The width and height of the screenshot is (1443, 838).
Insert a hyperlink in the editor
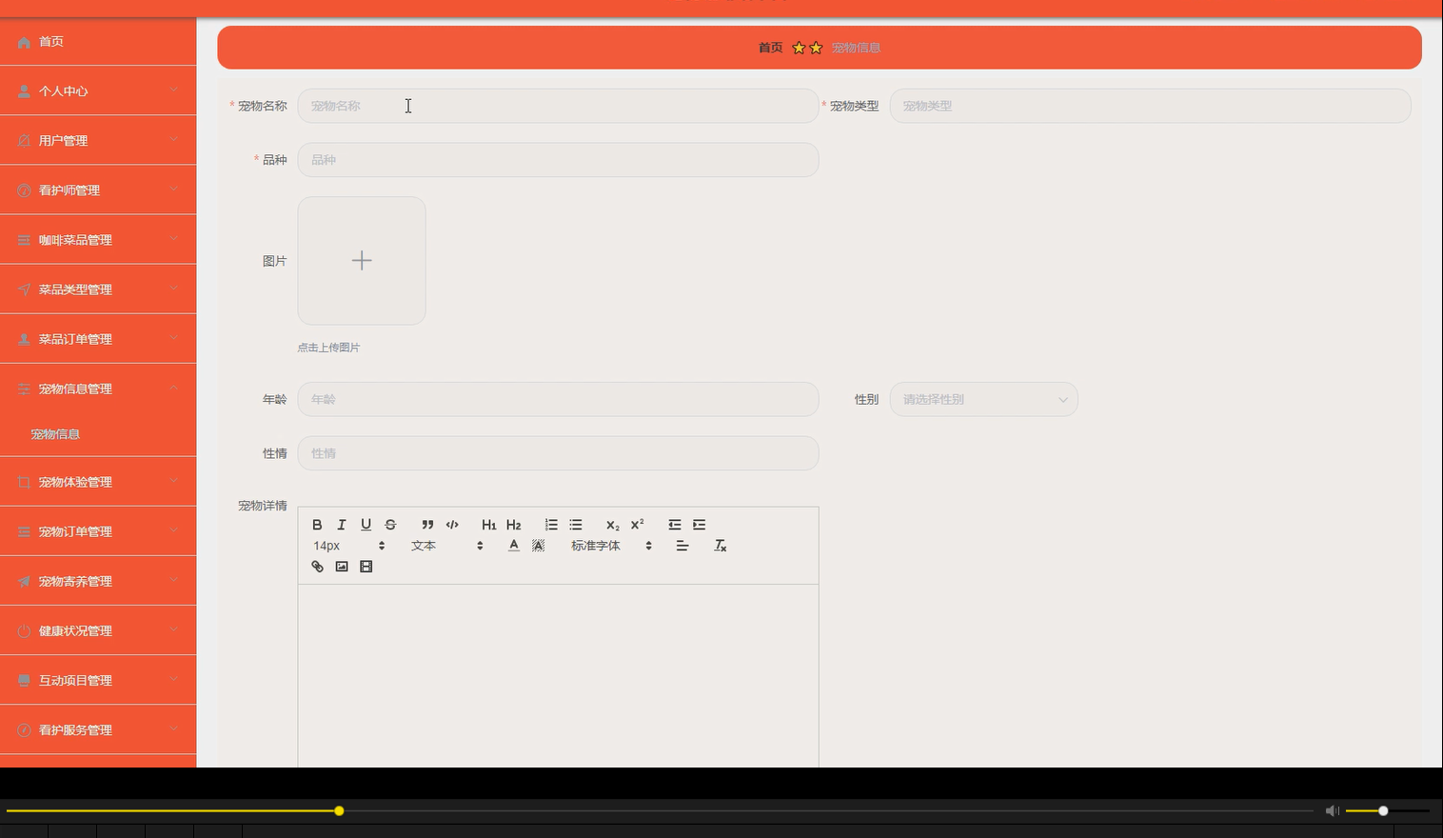(x=317, y=567)
